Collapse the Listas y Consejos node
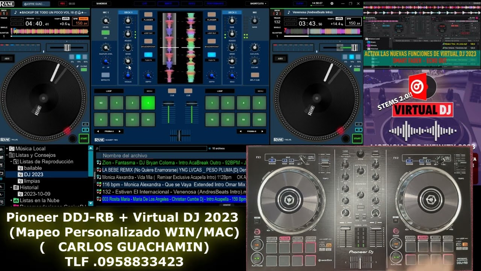 [7, 155]
